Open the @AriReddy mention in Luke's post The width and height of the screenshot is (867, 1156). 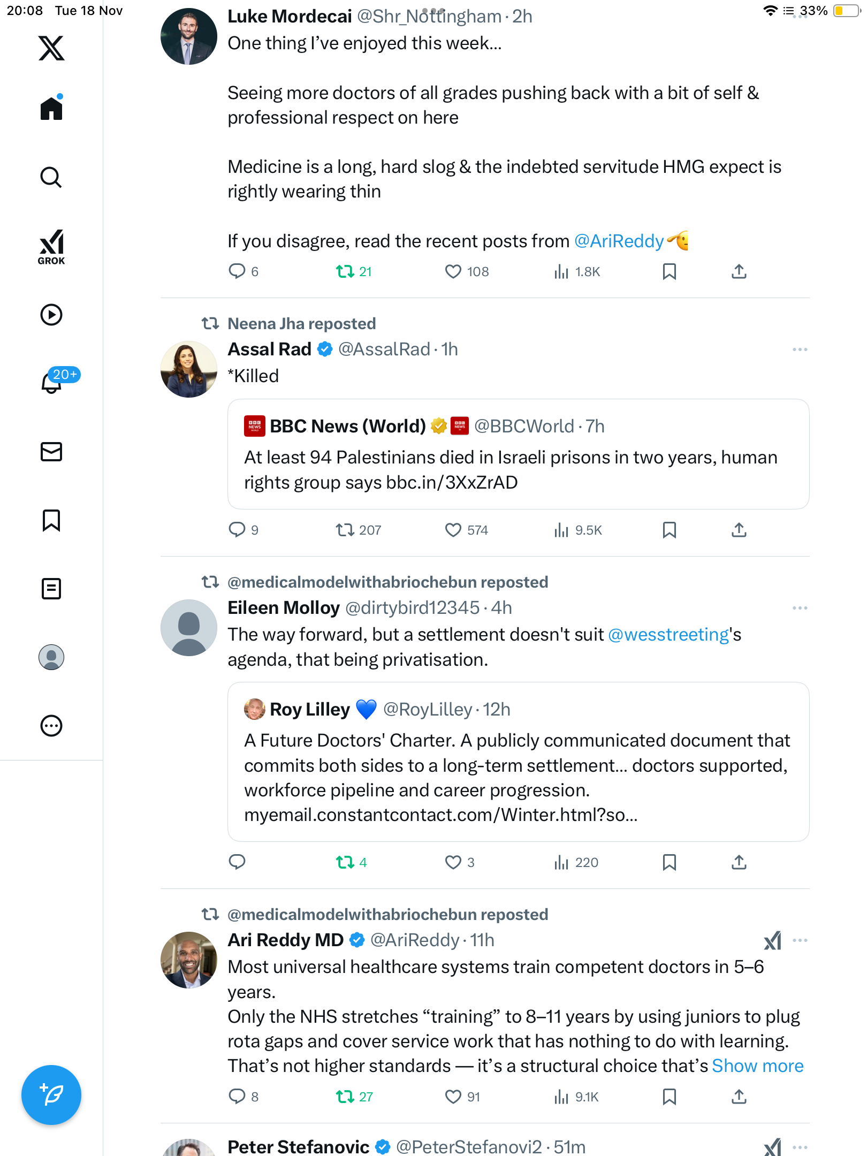click(619, 241)
